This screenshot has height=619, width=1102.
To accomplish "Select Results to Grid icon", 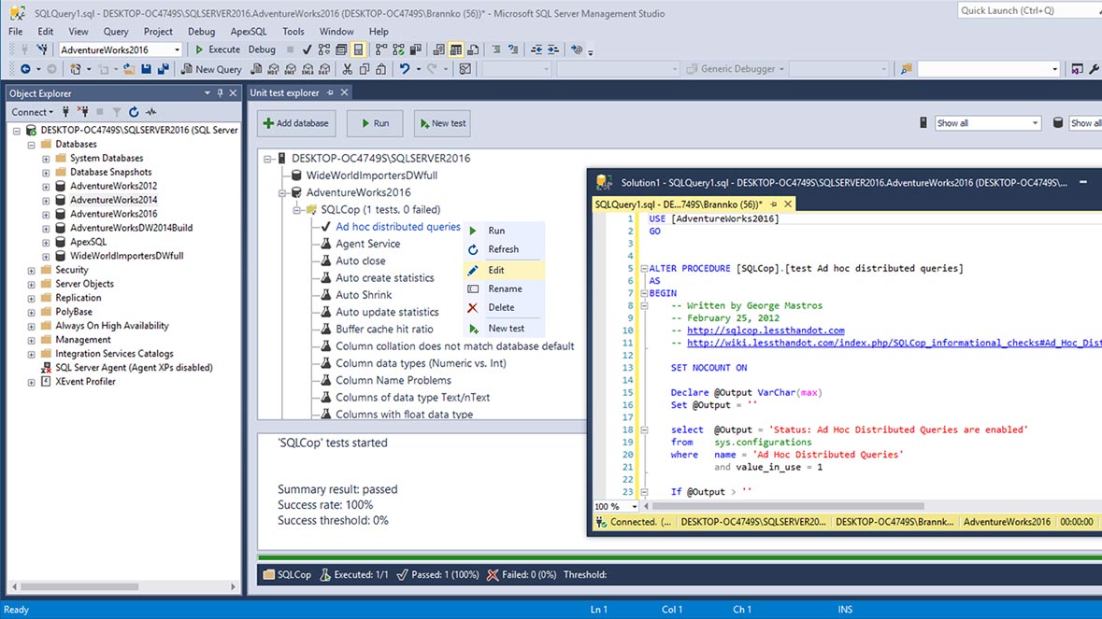I will [x=456, y=49].
